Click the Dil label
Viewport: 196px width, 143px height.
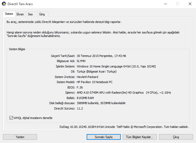(73, 71)
